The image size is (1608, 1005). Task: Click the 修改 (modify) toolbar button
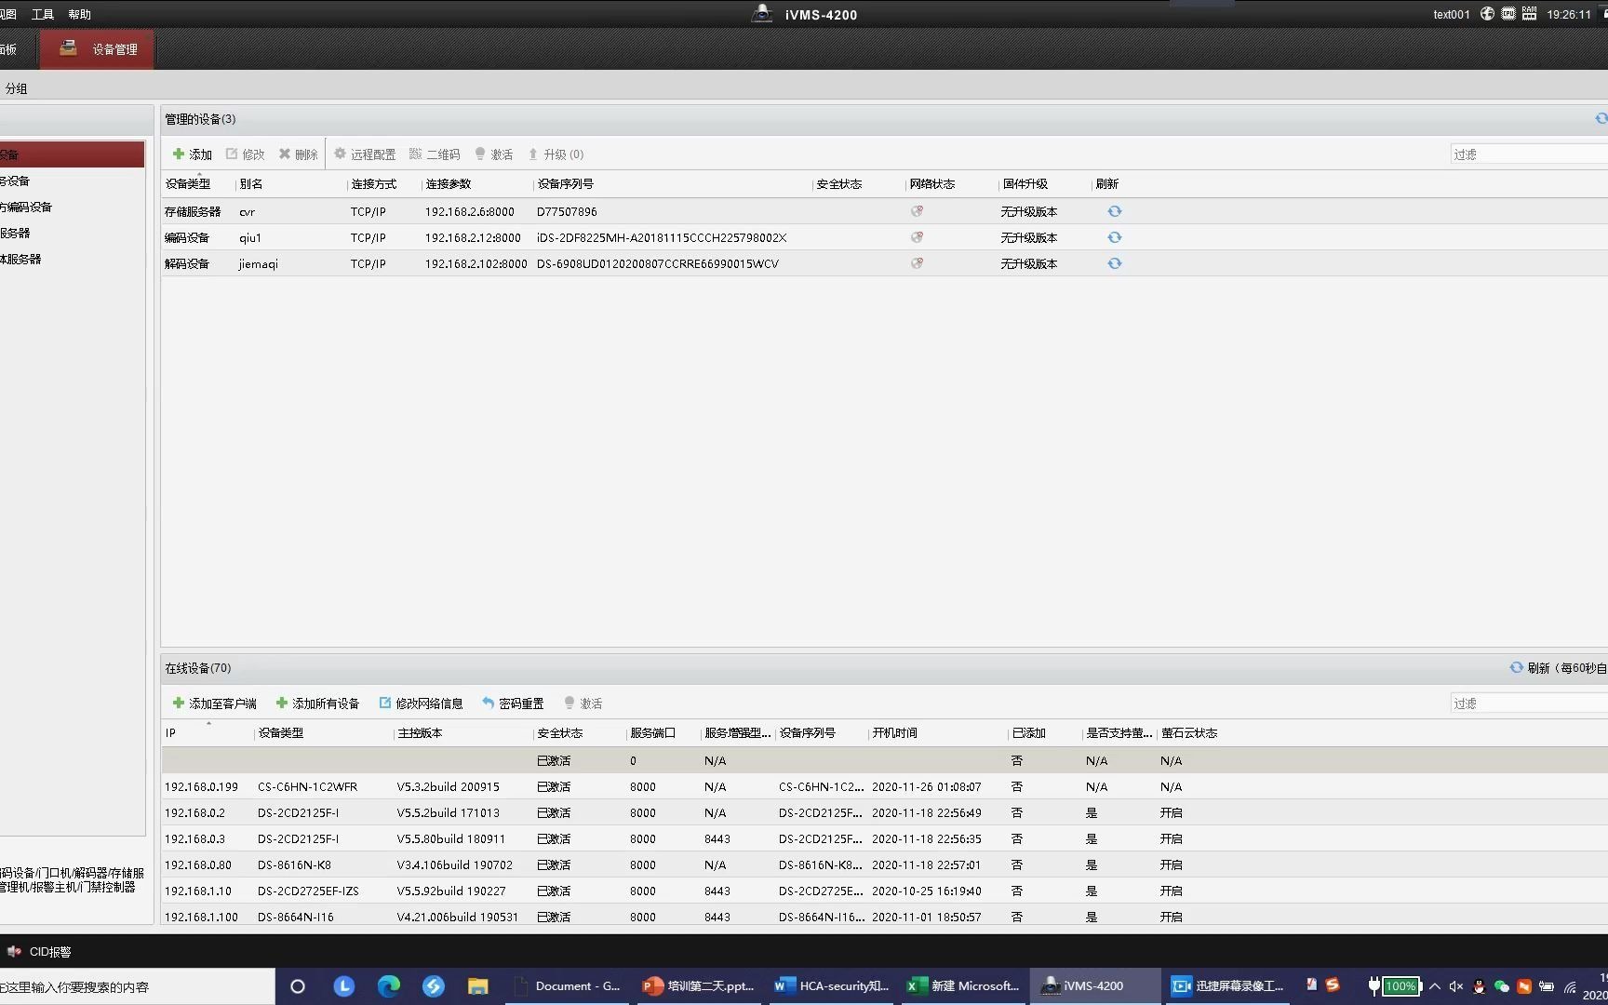click(x=246, y=154)
